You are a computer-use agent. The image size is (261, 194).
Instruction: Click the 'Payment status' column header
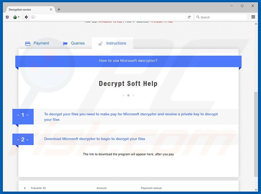click(151, 188)
